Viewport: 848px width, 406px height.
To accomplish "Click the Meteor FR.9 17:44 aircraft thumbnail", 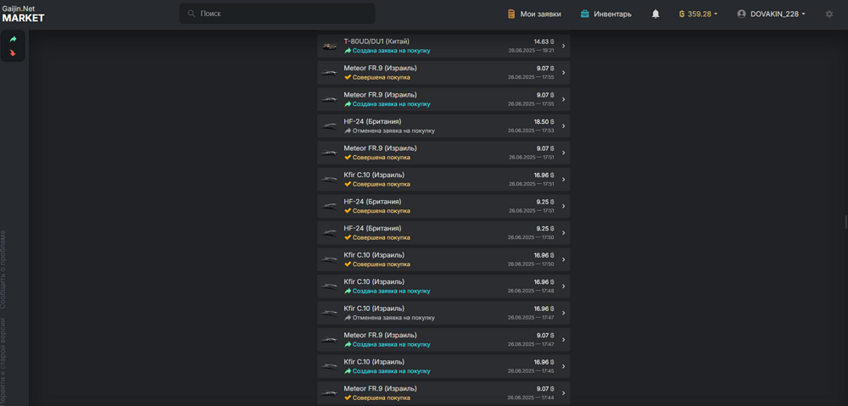I will point(329,393).
